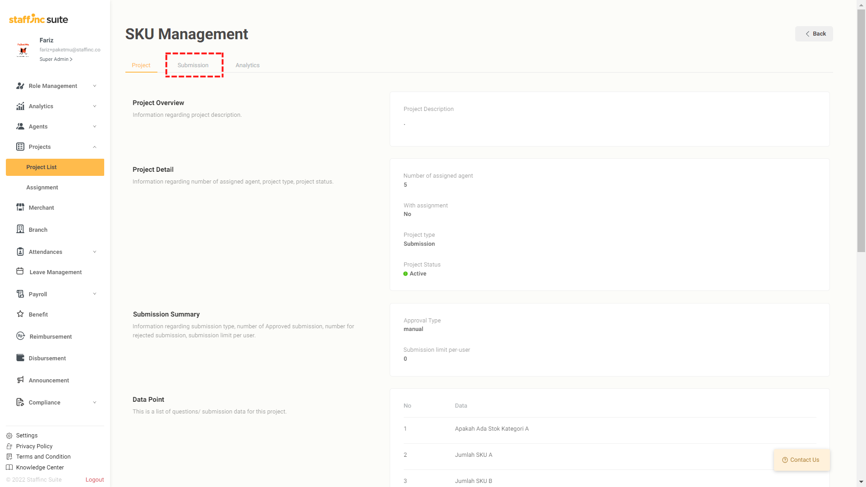Click the Branch building icon

(20, 229)
